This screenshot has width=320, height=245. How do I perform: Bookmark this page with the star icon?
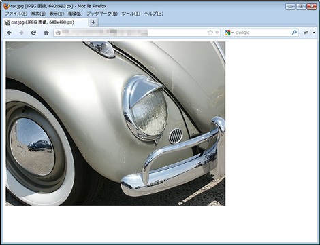tap(210, 33)
